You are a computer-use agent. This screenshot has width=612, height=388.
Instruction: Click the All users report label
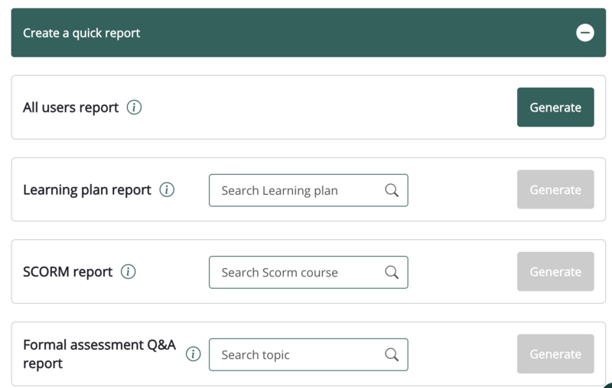(x=71, y=108)
